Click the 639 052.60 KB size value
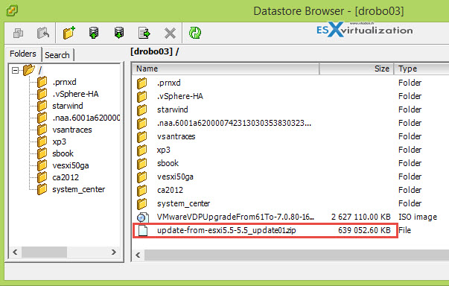Screen dimensions: 449x286 (x=364, y=230)
